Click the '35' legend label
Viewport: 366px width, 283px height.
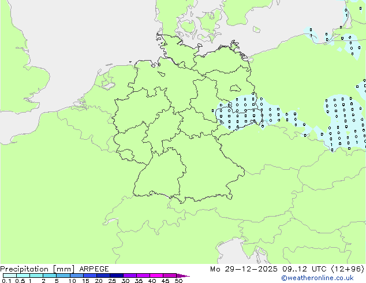click(x=139, y=281)
